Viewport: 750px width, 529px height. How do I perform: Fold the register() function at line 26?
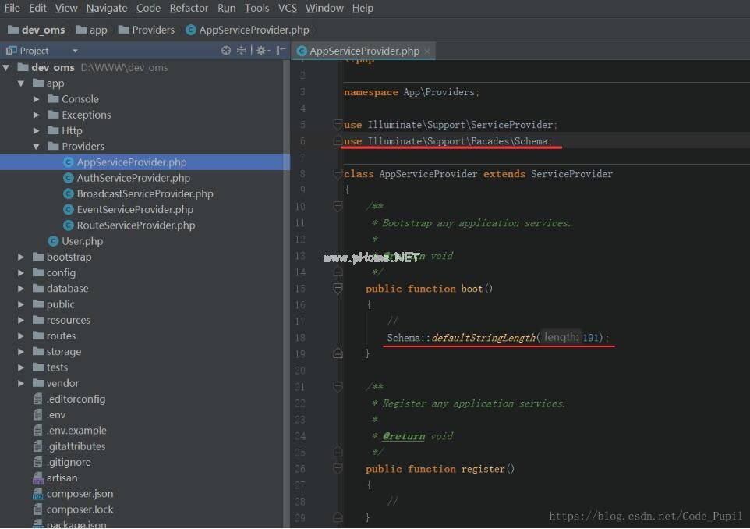[x=338, y=469]
